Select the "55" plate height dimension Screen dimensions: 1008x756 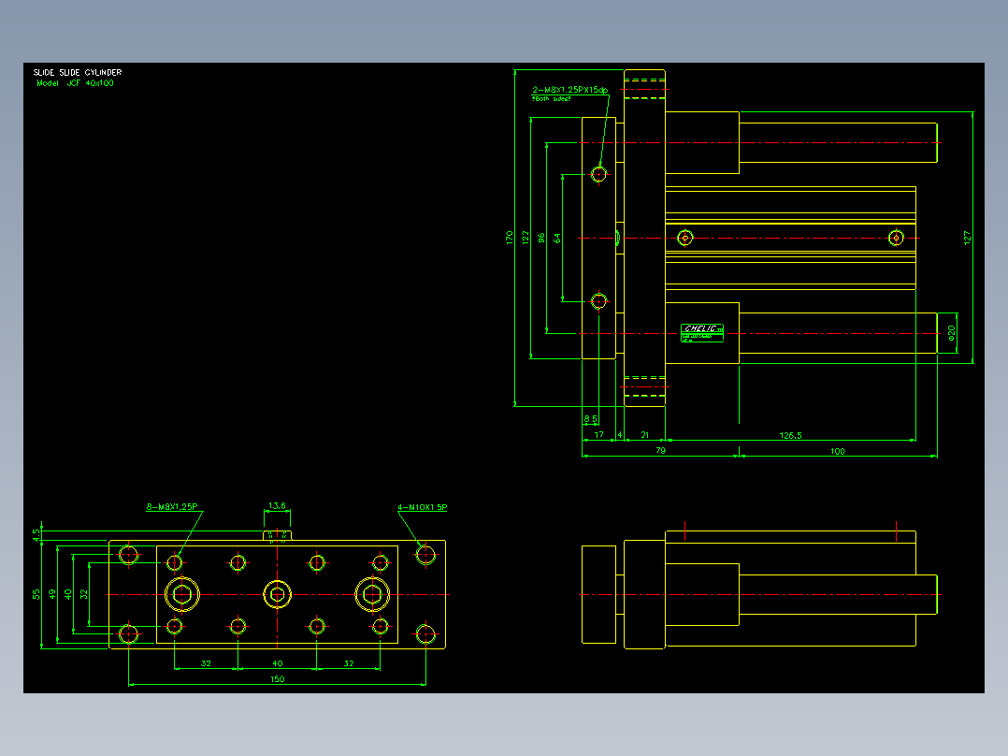click(x=36, y=594)
